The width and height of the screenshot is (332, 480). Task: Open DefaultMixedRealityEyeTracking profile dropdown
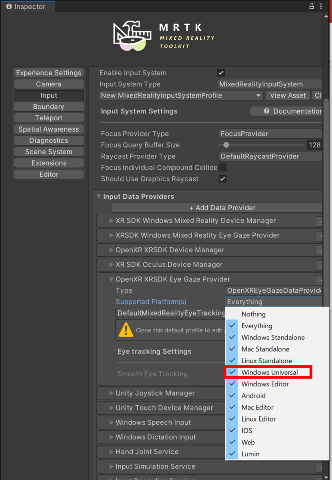click(x=171, y=313)
